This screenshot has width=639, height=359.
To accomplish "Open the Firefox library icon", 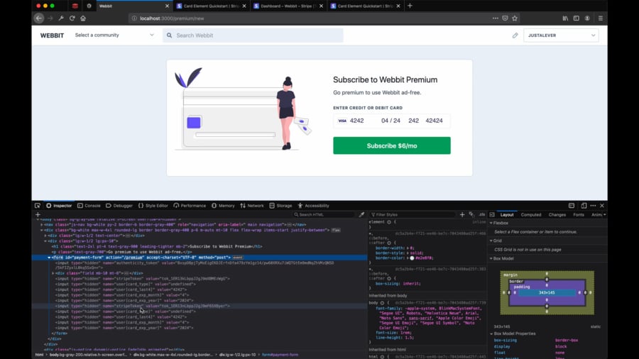I will (565, 18).
